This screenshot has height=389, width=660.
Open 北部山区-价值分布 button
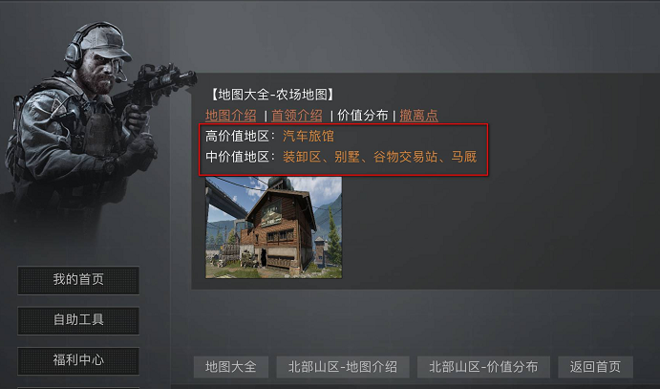[483, 367]
